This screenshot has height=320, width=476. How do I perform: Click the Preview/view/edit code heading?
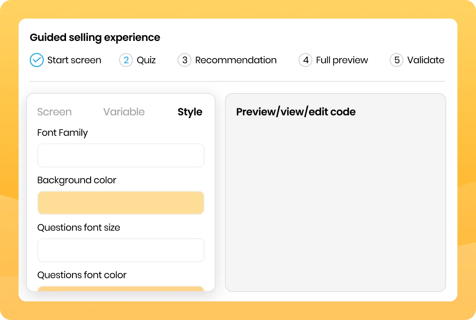[x=296, y=112]
